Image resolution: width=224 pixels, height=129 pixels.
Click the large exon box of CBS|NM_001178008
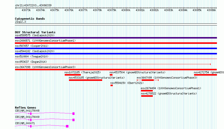pyautogui.click(x=73, y=114)
